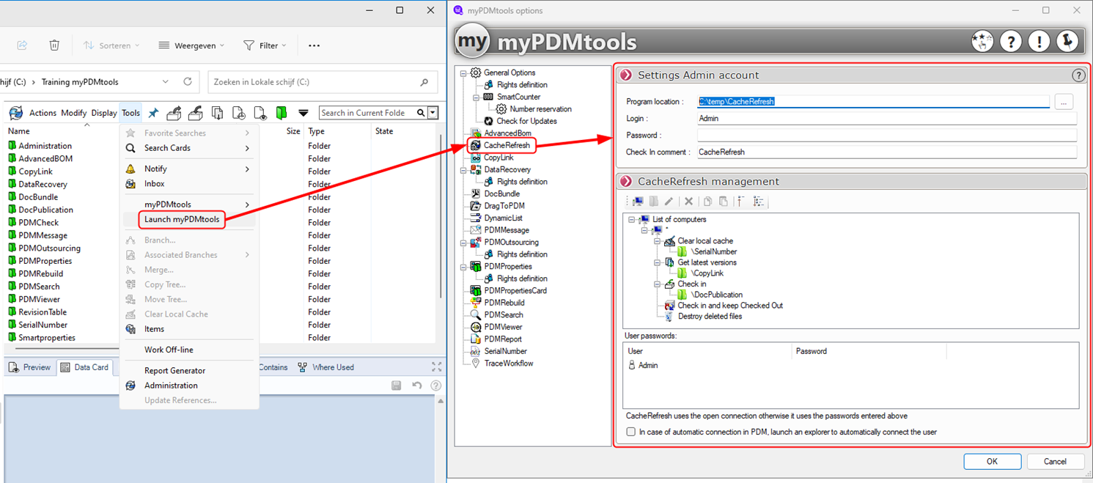The width and height of the screenshot is (1093, 483).
Task: Open the PDM search box dropdown arrow
Action: tap(433, 113)
